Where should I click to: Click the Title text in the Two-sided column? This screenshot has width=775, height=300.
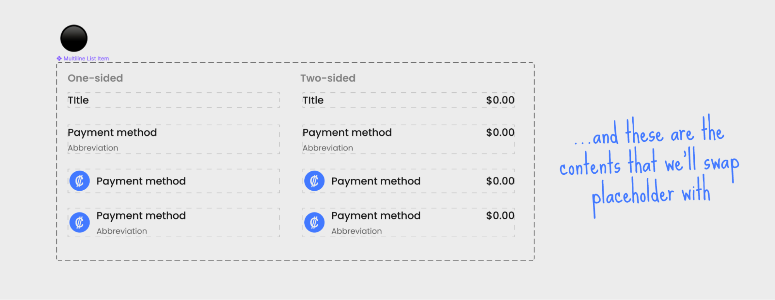(313, 100)
